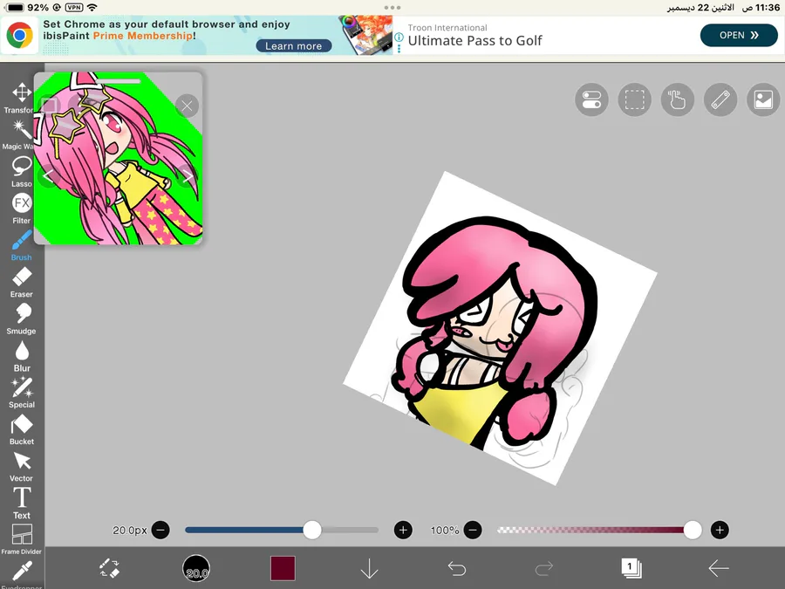Decrease brush thickness with minus button
Image resolution: width=785 pixels, height=589 pixels.
pos(160,530)
